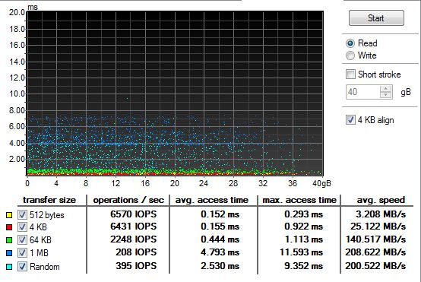
Task: Click the short stroke size input field
Action: coord(363,92)
